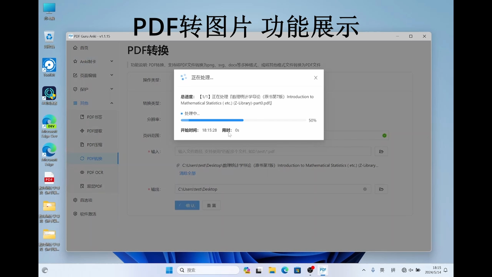The height and width of the screenshot is (277, 492).
Task: Click the edit icon beside 页面编辑
Action: pyautogui.click(x=75, y=75)
